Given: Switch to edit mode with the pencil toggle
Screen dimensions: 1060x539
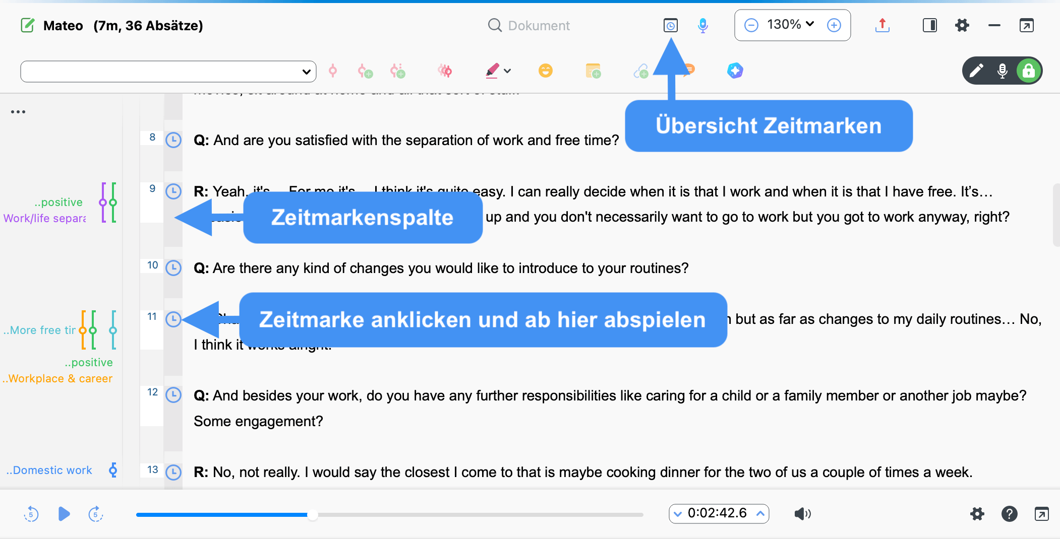Looking at the screenshot, I should [x=976, y=71].
